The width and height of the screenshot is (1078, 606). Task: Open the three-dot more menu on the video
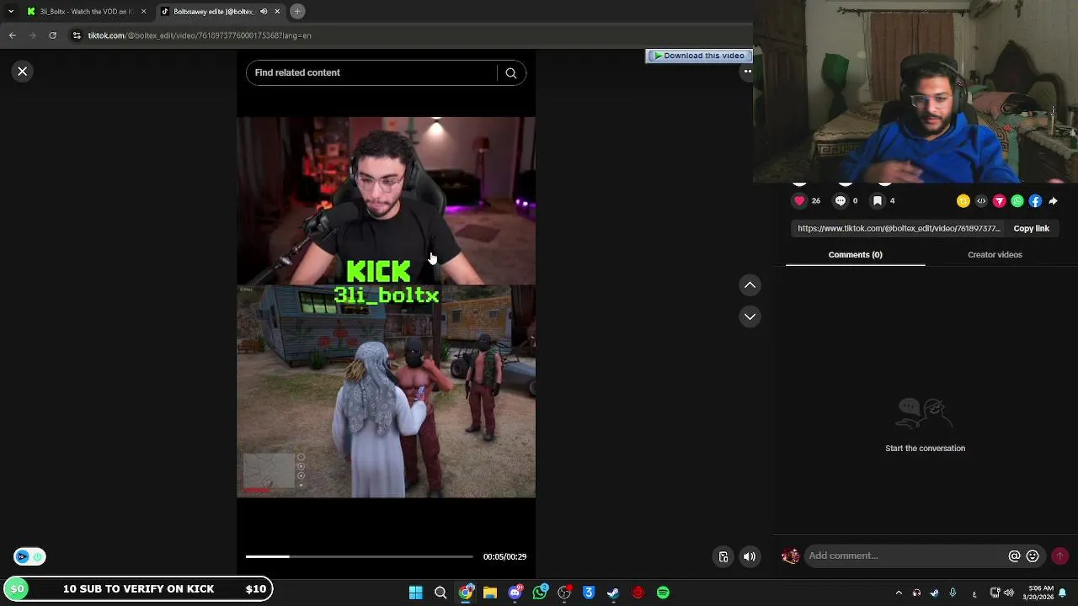point(747,72)
